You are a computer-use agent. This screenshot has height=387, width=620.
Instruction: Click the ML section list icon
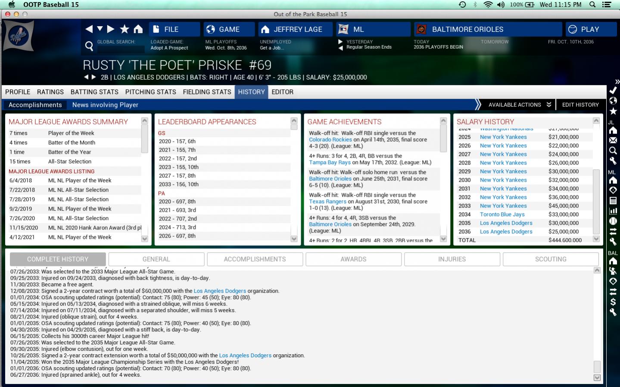(613, 201)
